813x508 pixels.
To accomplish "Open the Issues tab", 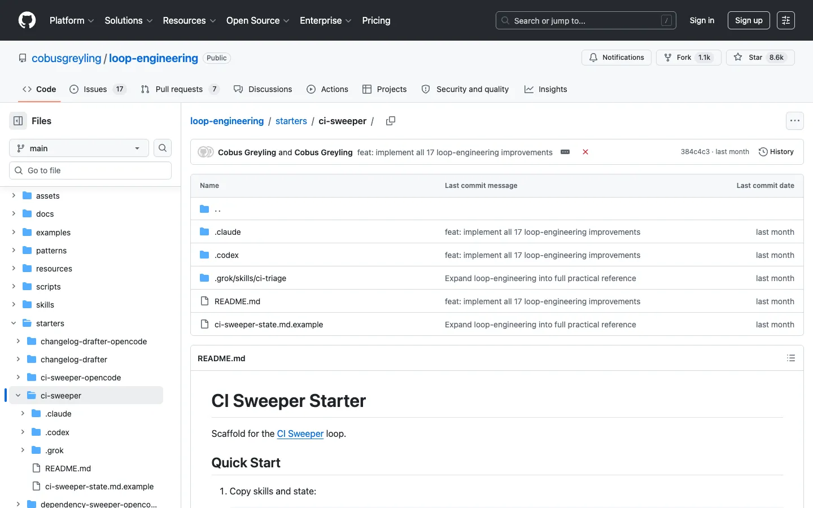I will [x=98, y=89].
